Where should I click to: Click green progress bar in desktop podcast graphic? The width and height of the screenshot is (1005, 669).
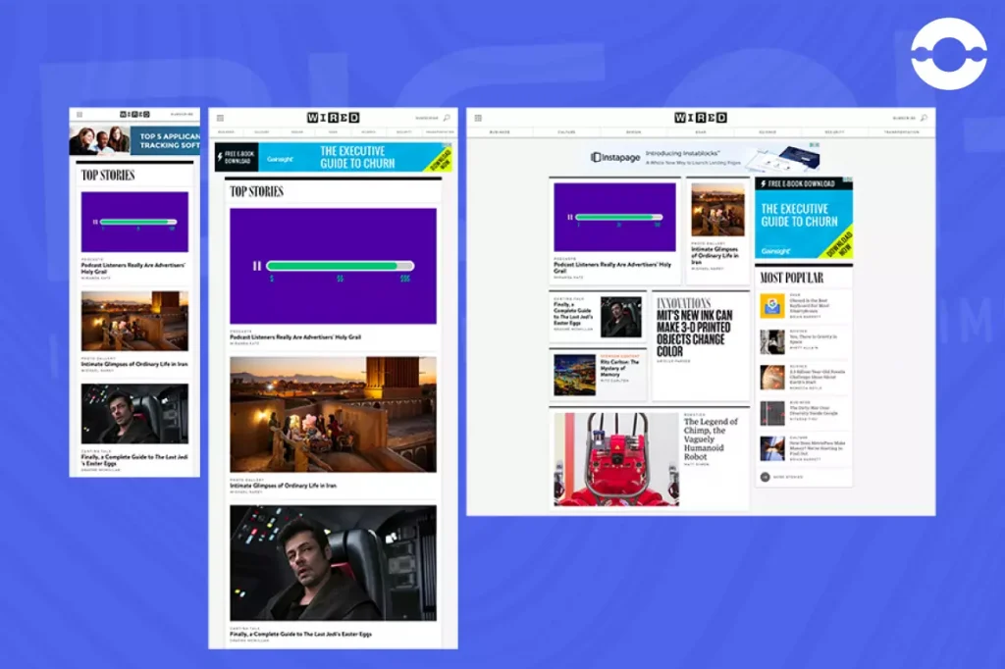[618, 217]
